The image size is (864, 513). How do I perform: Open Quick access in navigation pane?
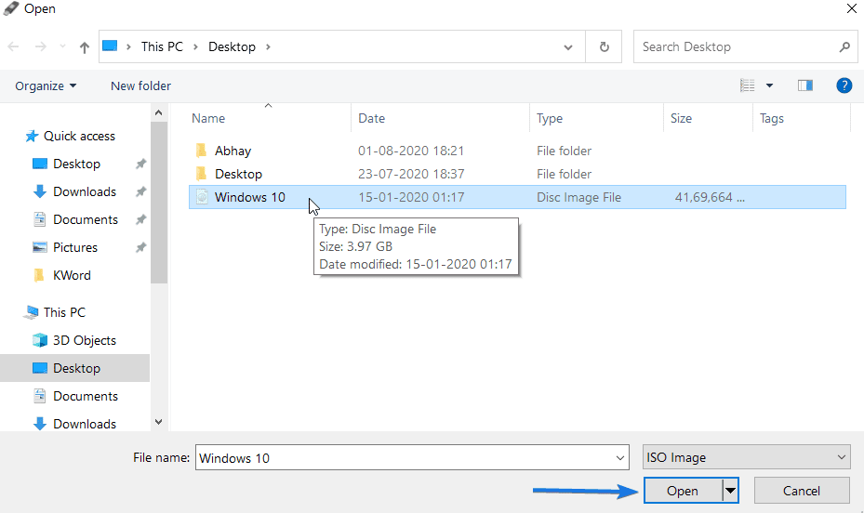79,136
